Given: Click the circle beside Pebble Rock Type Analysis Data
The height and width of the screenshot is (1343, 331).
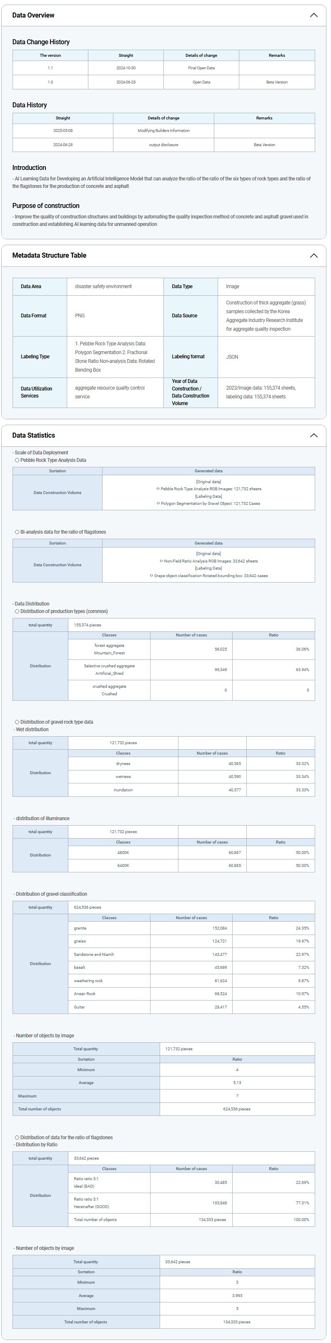Looking at the screenshot, I should point(17,460).
